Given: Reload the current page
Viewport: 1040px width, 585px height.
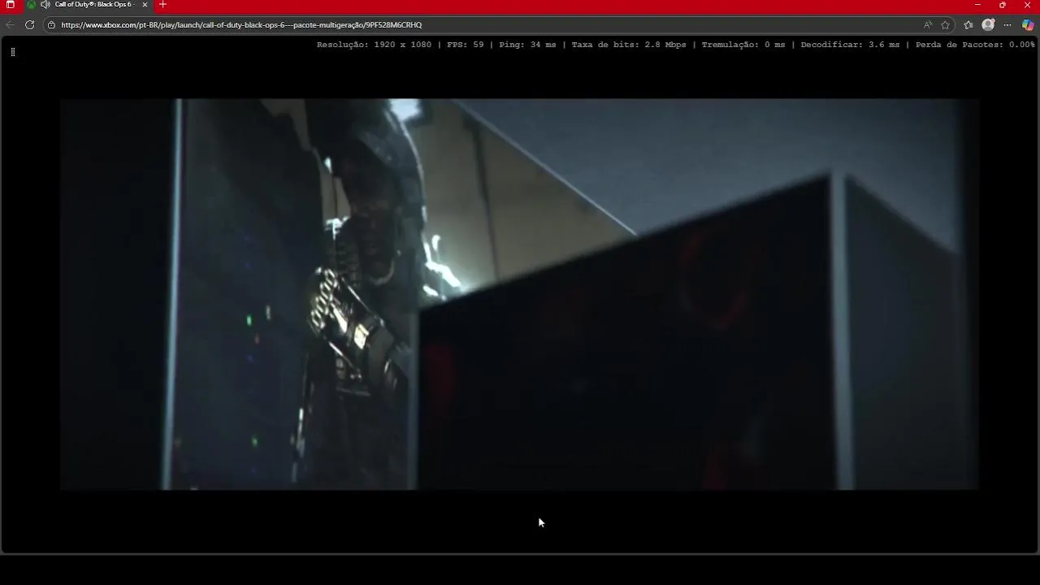Looking at the screenshot, I should point(30,24).
